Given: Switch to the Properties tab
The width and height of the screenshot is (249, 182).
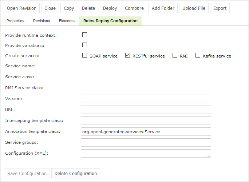Looking at the screenshot, I should [15, 21].
